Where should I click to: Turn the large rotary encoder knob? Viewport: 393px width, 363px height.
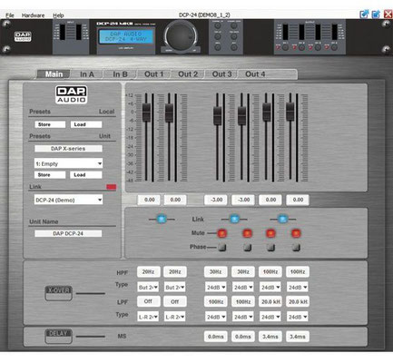[x=180, y=36]
